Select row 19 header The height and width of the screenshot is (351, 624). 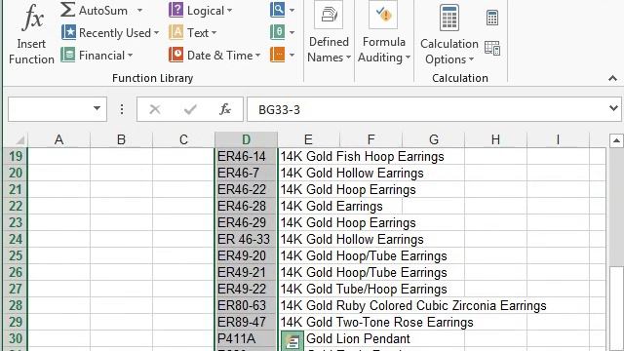click(16, 156)
